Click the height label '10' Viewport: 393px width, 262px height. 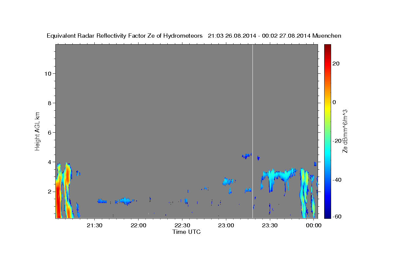pyautogui.click(x=48, y=73)
